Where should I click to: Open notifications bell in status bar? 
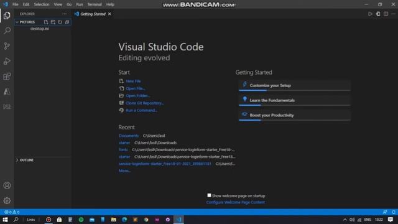pos(394,212)
